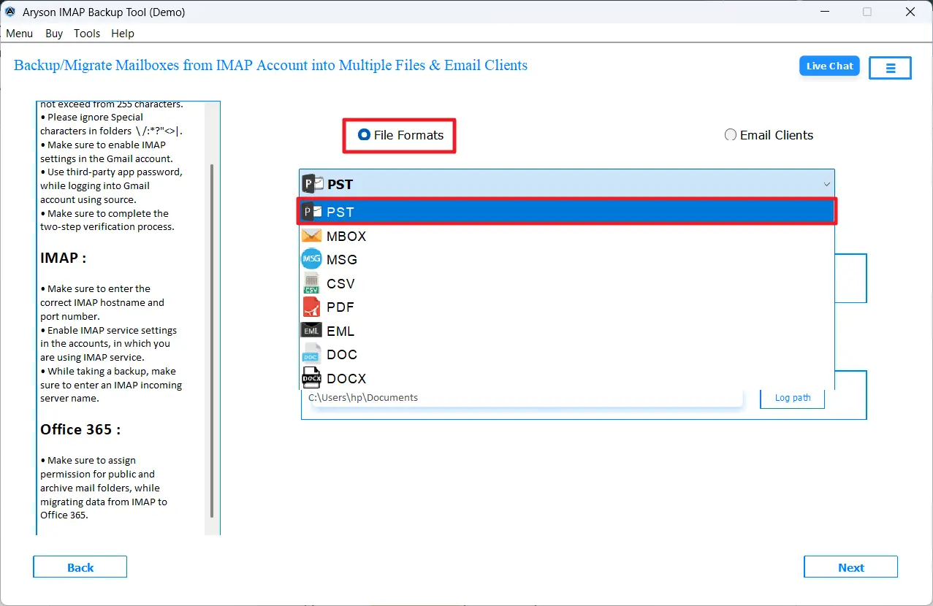Click the log path field showing C:\Users\hp\Documents

524,398
